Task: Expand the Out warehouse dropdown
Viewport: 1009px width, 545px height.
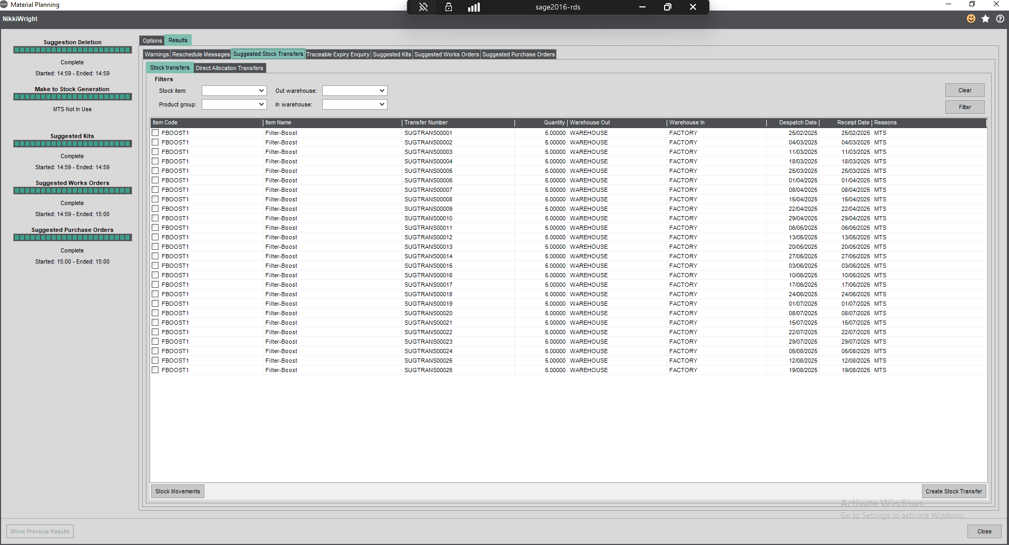Action: pos(355,91)
